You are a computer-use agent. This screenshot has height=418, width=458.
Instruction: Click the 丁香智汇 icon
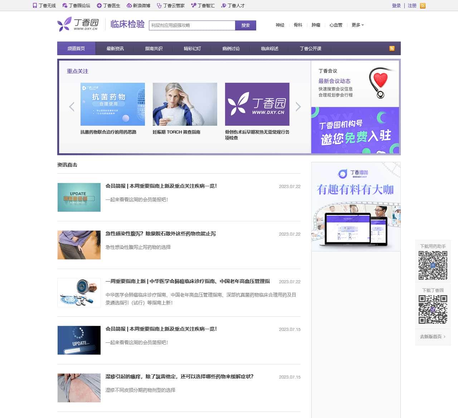194,5
